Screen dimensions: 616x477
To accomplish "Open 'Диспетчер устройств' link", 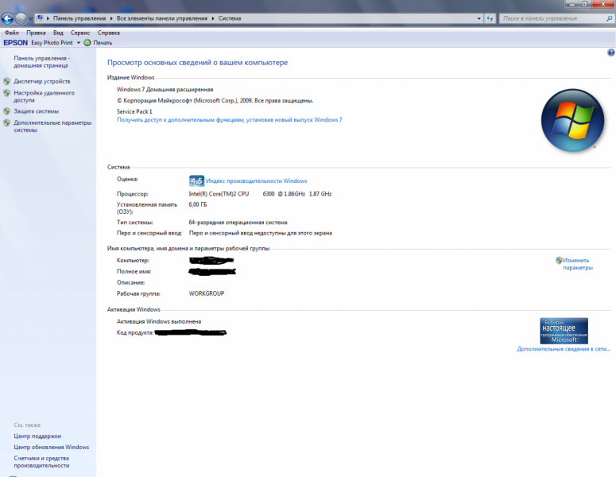I will [42, 81].
